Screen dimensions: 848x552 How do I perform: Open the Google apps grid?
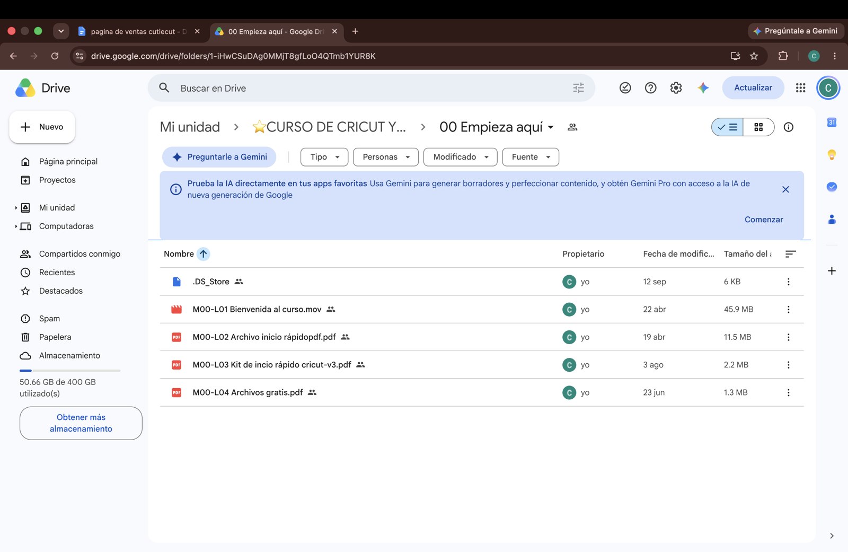tap(800, 88)
